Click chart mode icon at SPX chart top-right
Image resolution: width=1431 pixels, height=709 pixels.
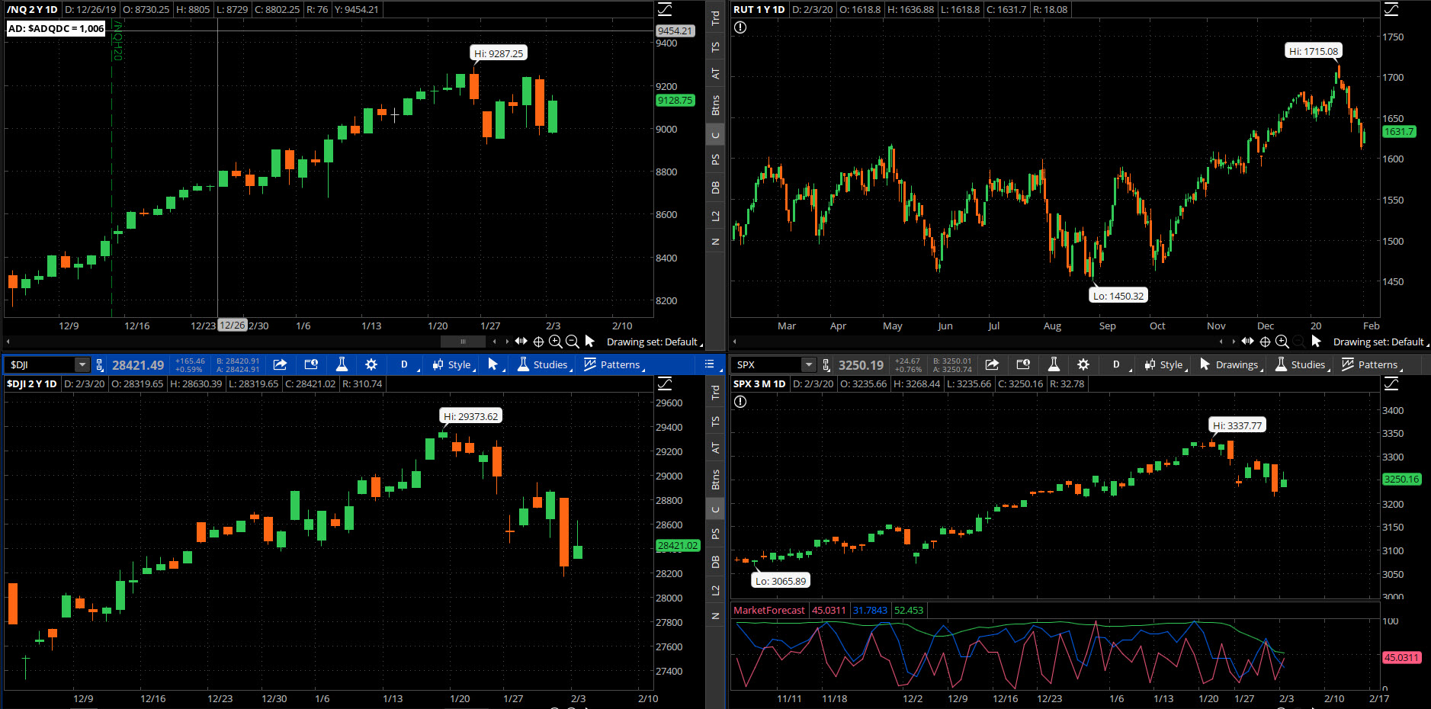[1391, 383]
